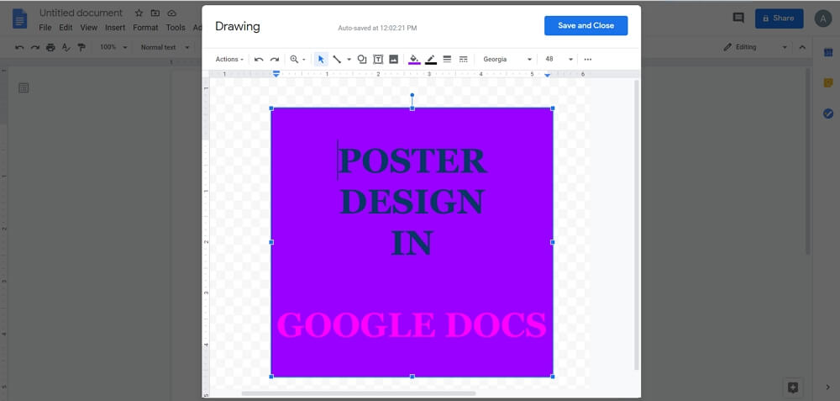Select the Text box tool
840x401 pixels.
[378, 60]
